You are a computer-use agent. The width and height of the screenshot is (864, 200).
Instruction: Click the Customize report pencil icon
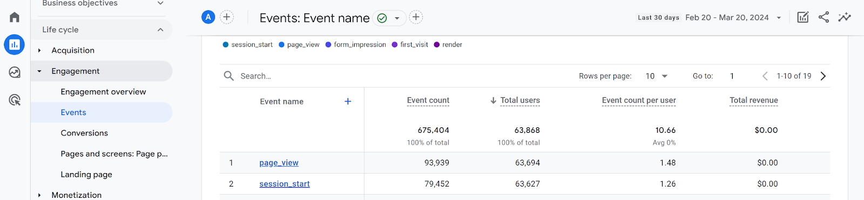tap(803, 17)
